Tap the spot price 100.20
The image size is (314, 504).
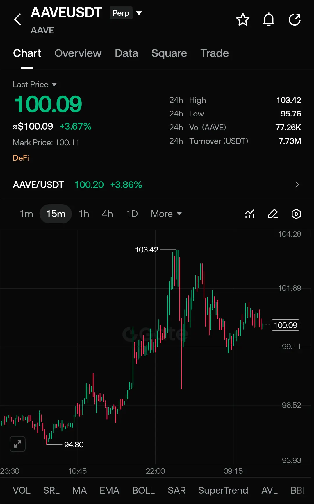click(89, 185)
